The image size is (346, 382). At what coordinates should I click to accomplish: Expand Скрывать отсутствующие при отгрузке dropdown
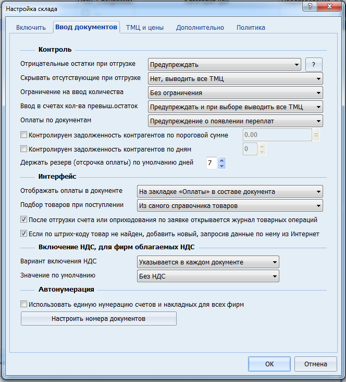pyautogui.click(x=236, y=79)
